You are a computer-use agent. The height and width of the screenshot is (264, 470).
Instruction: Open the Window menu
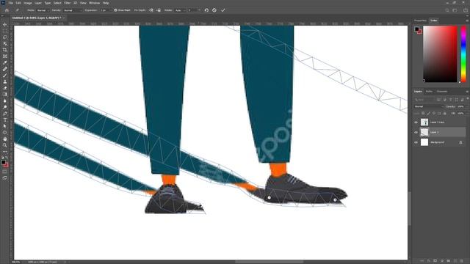click(x=94, y=3)
